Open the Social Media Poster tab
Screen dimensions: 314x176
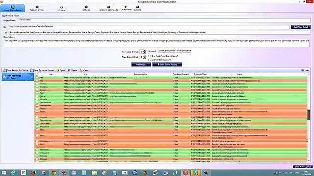coord(13,8)
